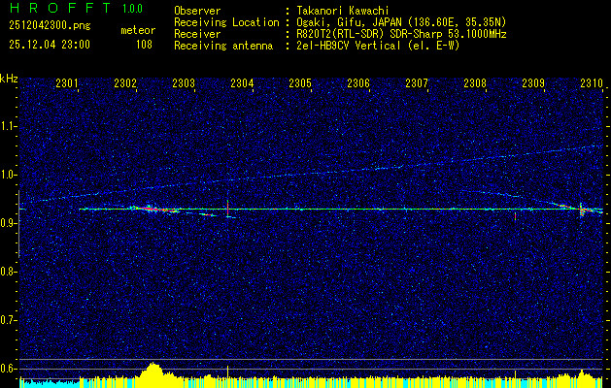Click the 'Receiving Location' label
Screen dimensions: 611x388
point(226,22)
